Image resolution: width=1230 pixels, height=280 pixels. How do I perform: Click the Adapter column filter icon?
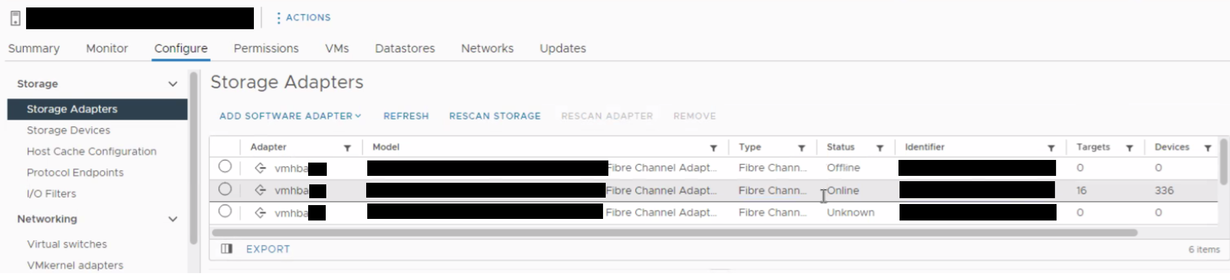[x=347, y=148]
